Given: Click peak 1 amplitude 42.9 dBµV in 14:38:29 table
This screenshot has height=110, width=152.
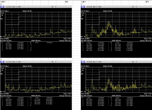Looking at the screenshot, I should tap(101, 99).
